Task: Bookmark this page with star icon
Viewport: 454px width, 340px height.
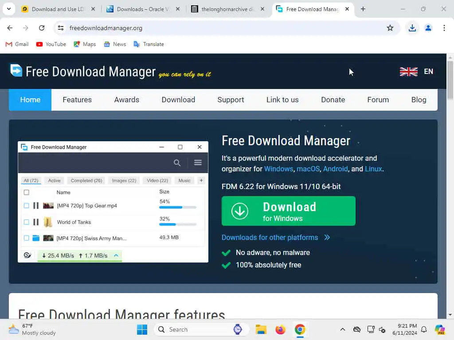Action: [x=390, y=28]
